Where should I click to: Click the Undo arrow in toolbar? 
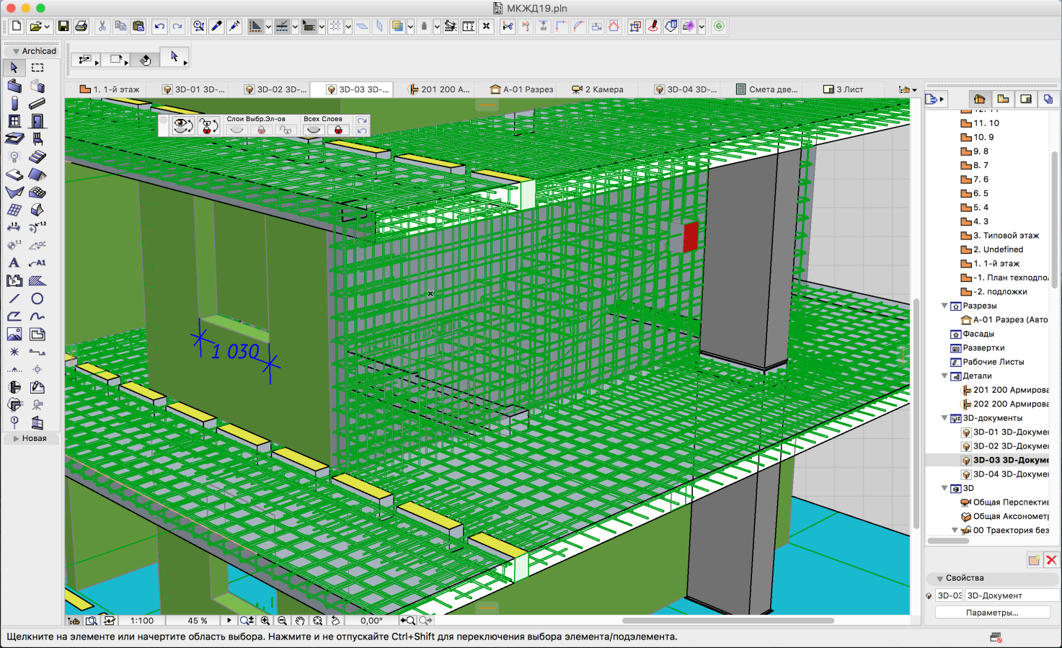[x=159, y=27]
